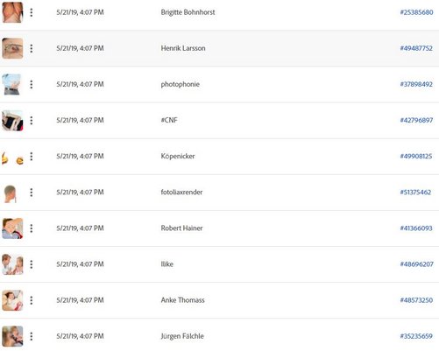Open the three-dot menu beside Henrik Larsson
The width and height of the screenshot is (439, 351).
[x=32, y=48]
